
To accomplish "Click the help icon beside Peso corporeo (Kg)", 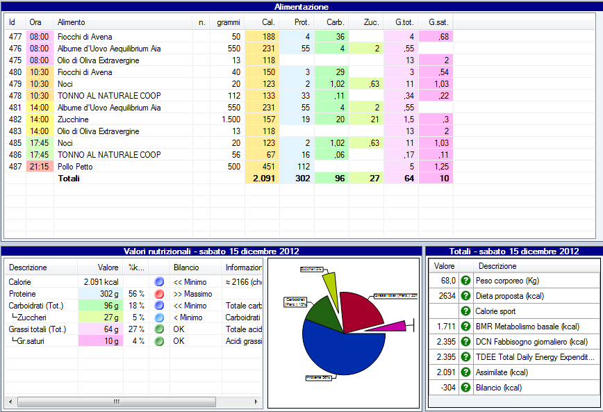I will click(466, 281).
